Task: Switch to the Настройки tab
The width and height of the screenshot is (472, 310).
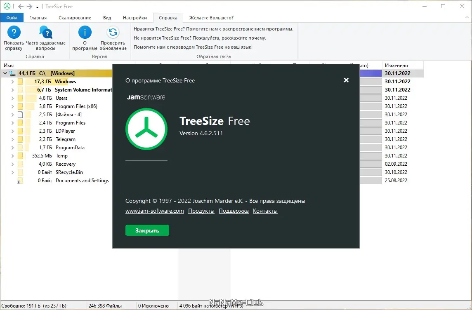Action: coord(135,18)
